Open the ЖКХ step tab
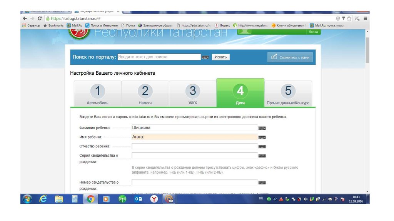The image size is (394, 221). point(193,94)
